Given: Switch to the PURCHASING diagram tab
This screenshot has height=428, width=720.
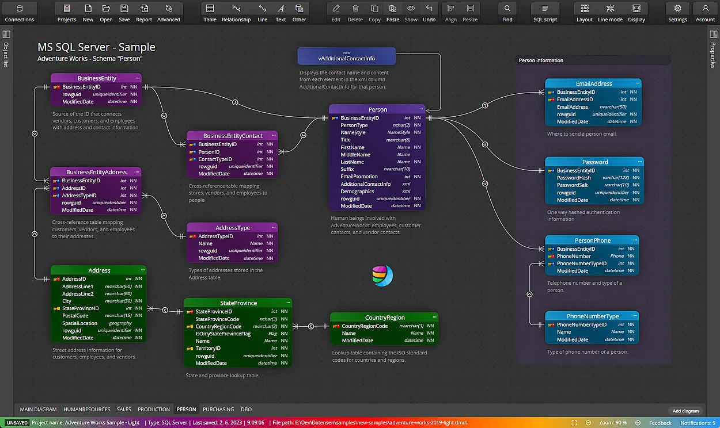Looking at the screenshot, I should coord(218,410).
